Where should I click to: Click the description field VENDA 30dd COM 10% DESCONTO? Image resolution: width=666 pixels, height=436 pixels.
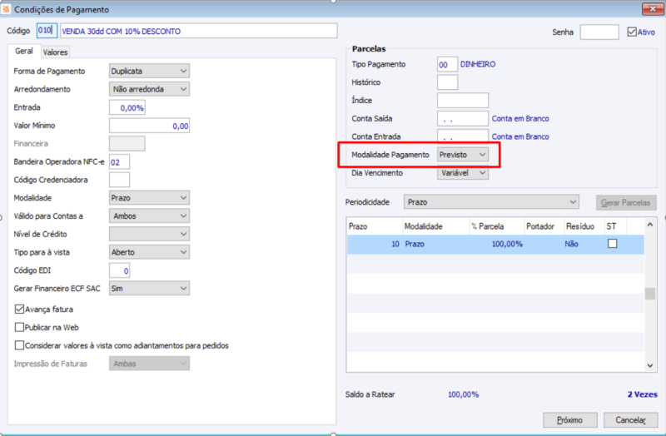[x=199, y=31]
